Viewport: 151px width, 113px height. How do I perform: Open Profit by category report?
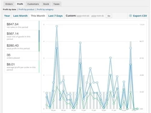coord(45,9)
